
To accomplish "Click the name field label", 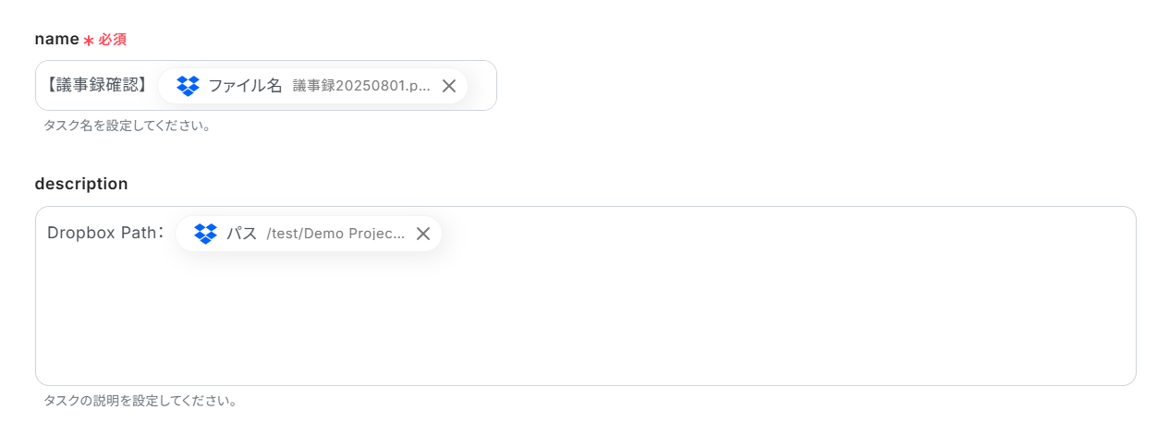I will coord(56,39).
